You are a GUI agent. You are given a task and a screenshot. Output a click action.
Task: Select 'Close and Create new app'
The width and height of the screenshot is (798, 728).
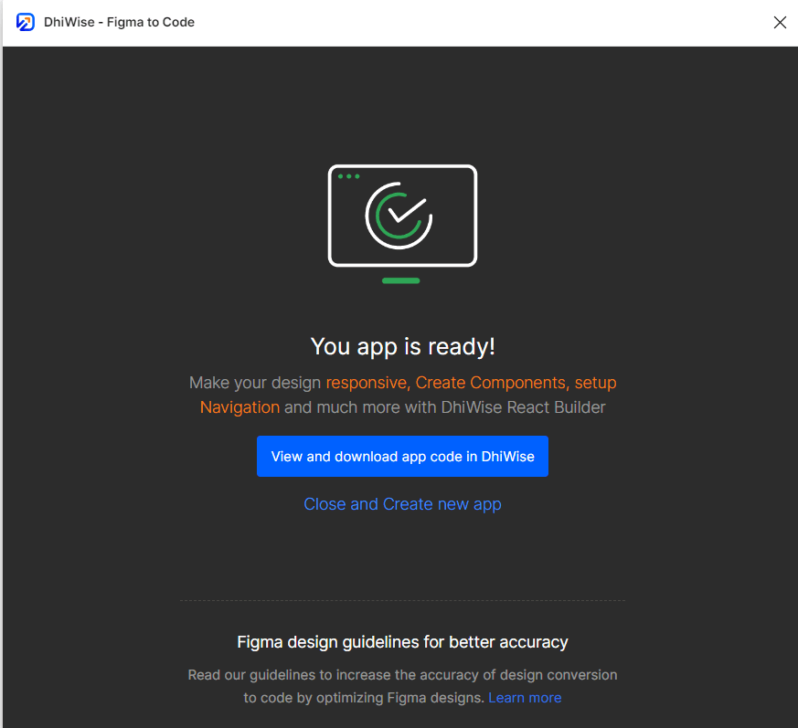pyautogui.click(x=402, y=503)
